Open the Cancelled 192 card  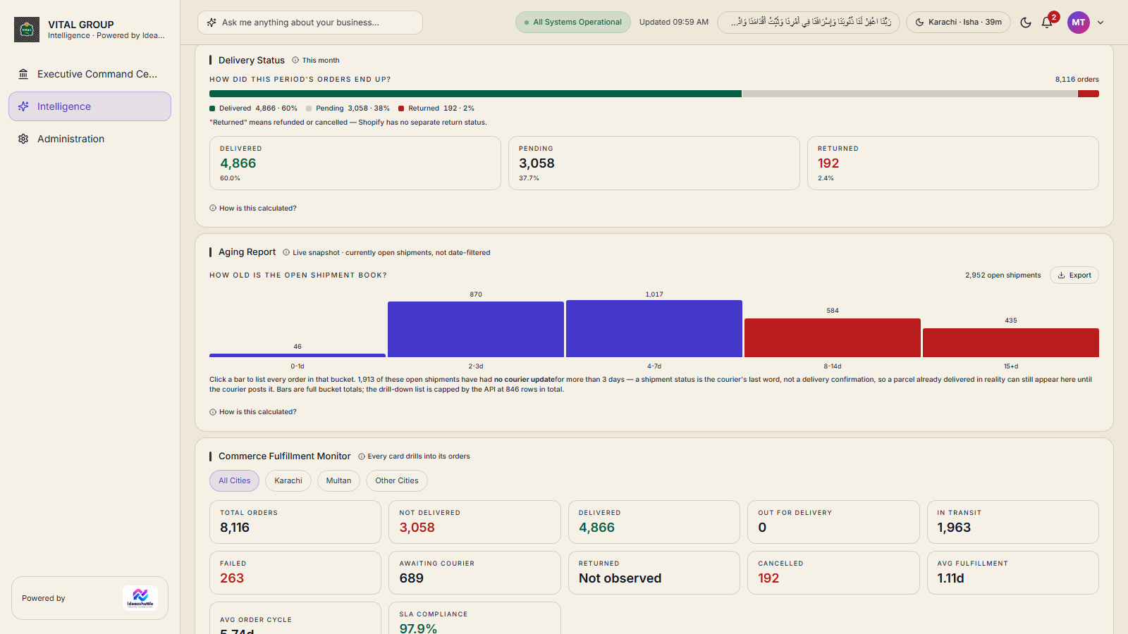pos(833,573)
